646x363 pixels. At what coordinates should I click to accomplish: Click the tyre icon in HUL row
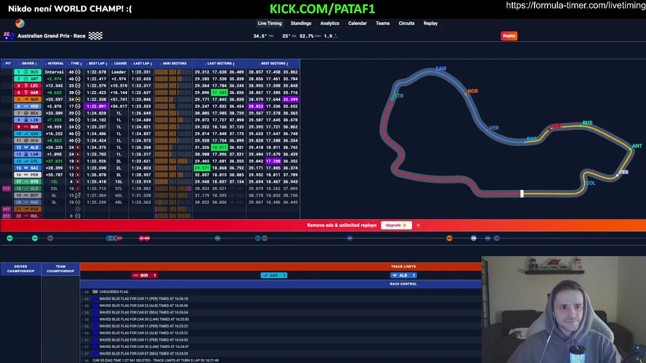[78, 216]
